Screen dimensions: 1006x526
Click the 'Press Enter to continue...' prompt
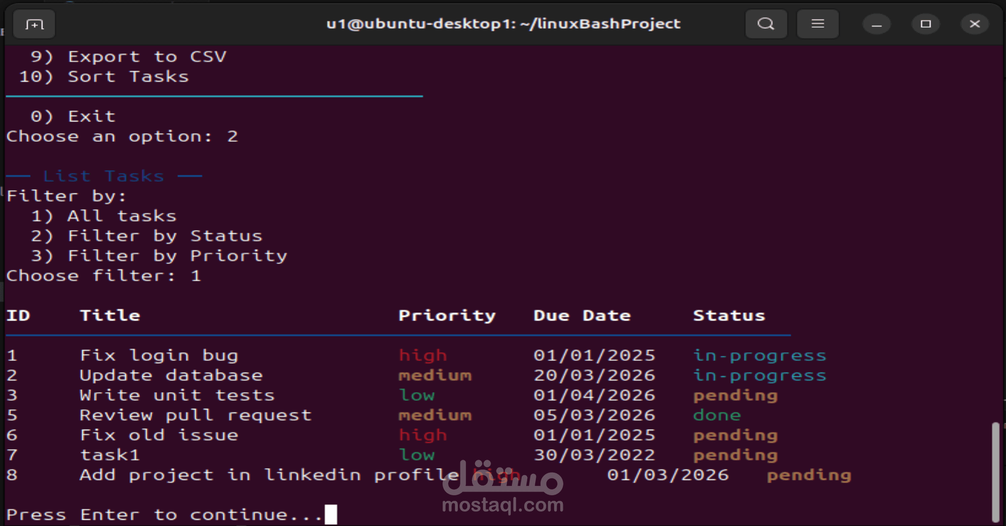click(165, 515)
